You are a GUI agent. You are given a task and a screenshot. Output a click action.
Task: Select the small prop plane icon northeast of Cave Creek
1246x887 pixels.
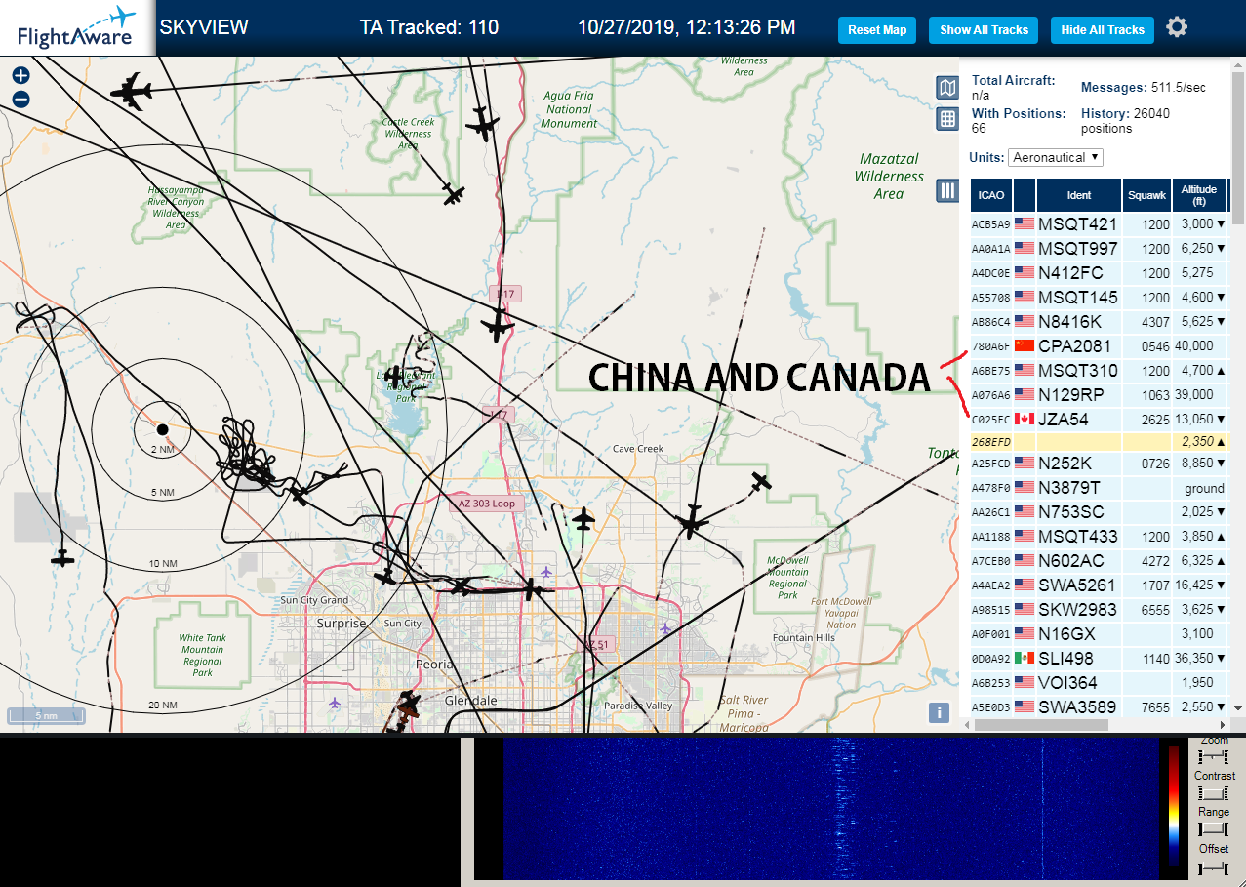coord(761,481)
